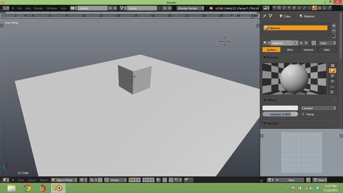Switch preview to cube shape

pyautogui.click(x=332, y=76)
